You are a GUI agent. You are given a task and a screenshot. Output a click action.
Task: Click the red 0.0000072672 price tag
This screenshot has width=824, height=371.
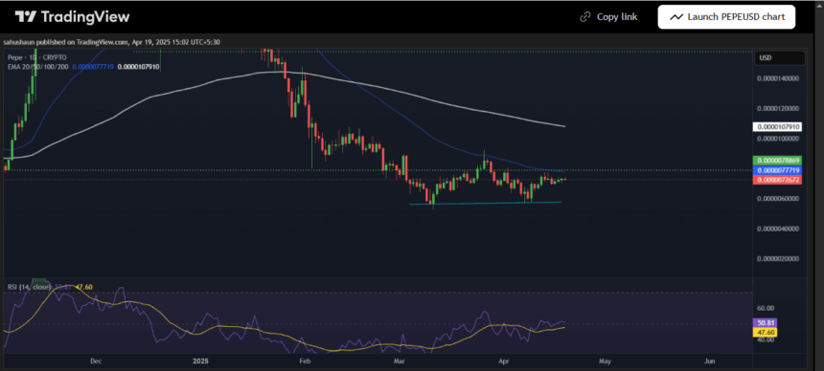click(777, 180)
